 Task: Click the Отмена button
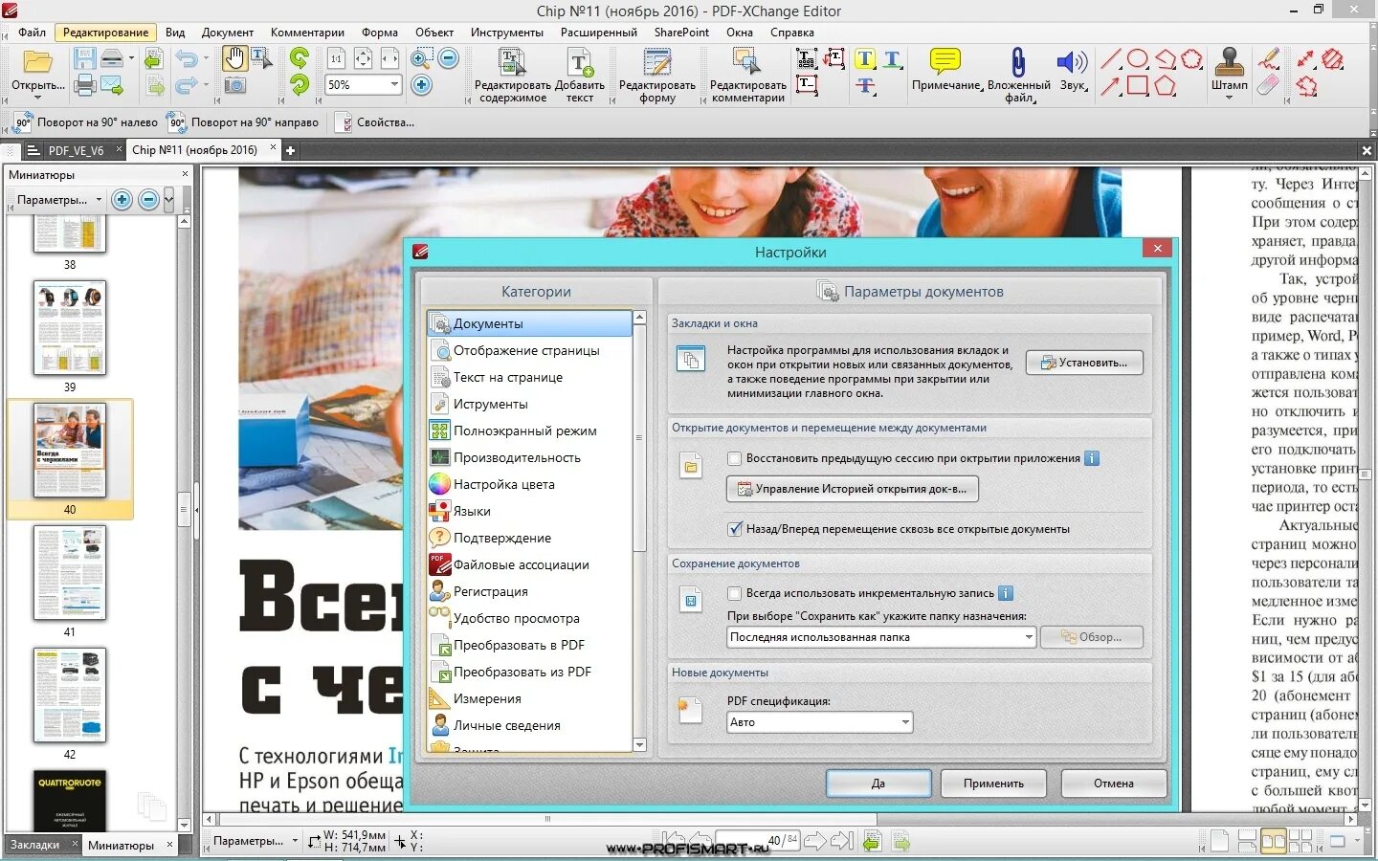point(1114,784)
